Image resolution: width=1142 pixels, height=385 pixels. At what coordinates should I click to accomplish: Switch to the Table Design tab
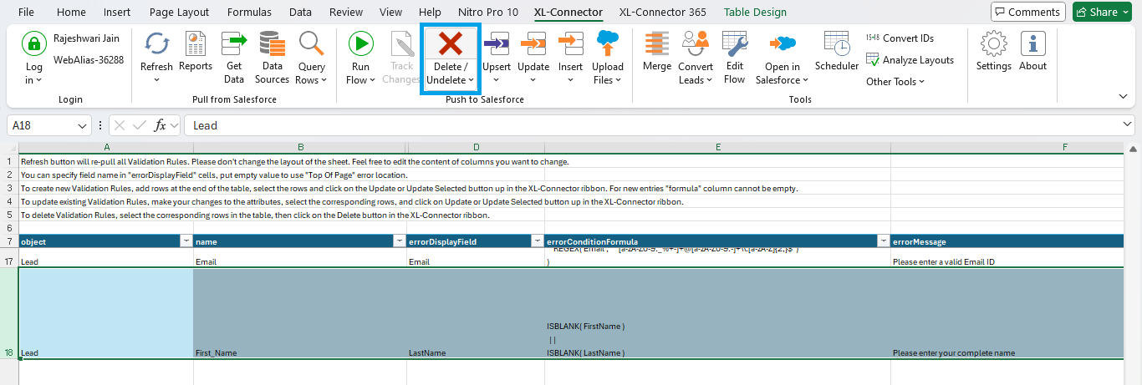point(755,13)
